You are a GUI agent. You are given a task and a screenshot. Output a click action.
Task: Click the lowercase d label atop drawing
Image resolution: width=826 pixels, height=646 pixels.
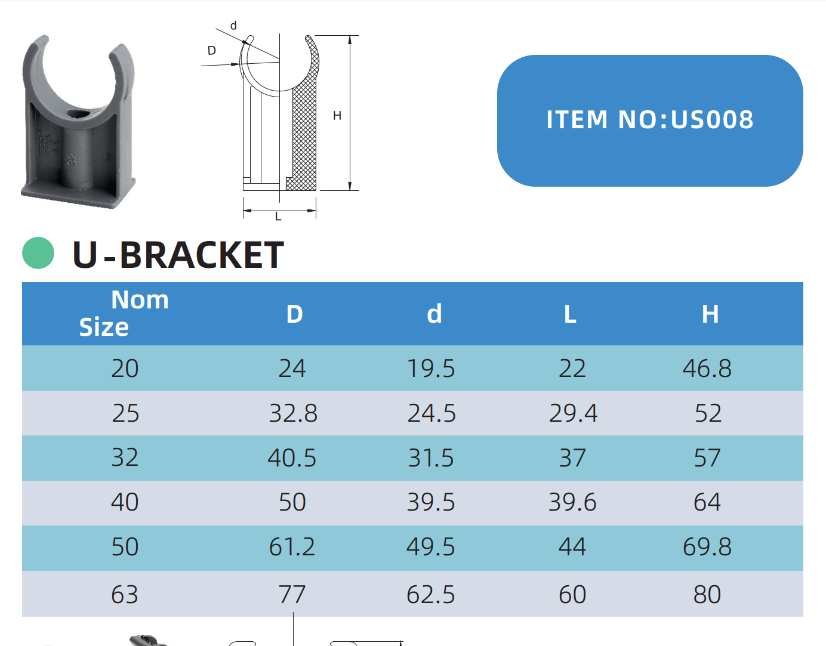233,26
